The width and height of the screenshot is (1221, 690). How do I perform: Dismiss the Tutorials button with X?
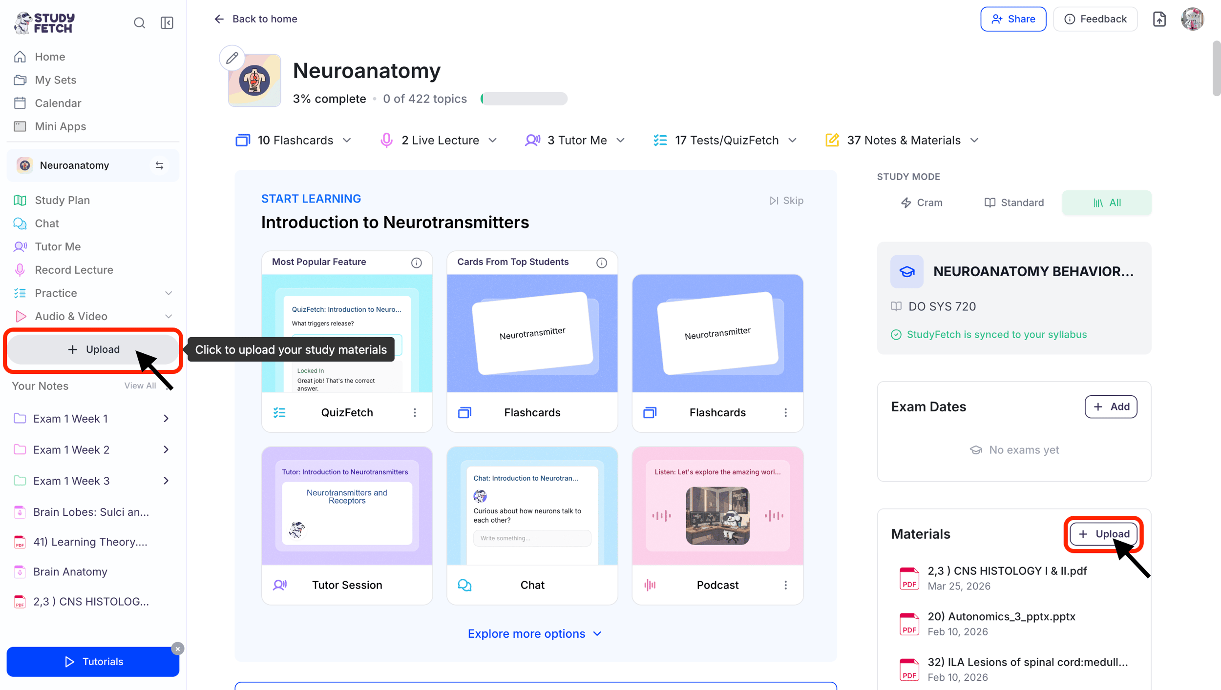(177, 649)
